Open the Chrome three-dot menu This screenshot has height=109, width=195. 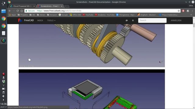tap(192, 11)
